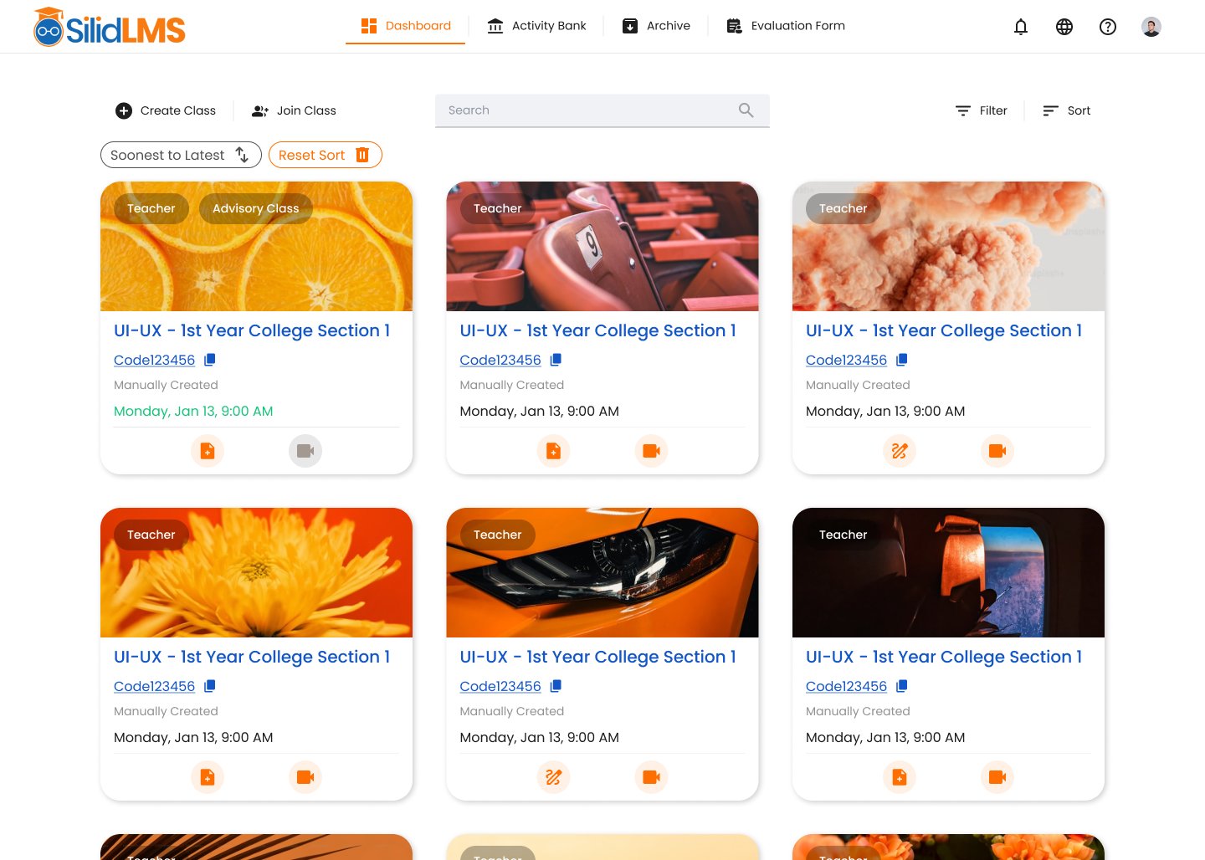Toggle the Soonest to Latest sort order
Image resolution: width=1205 pixels, height=860 pixels.
181,155
